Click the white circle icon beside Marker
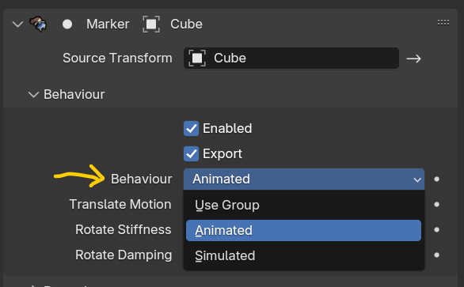Image resolution: width=464 pixels, height=287 pixels. (x=67, y=25)
